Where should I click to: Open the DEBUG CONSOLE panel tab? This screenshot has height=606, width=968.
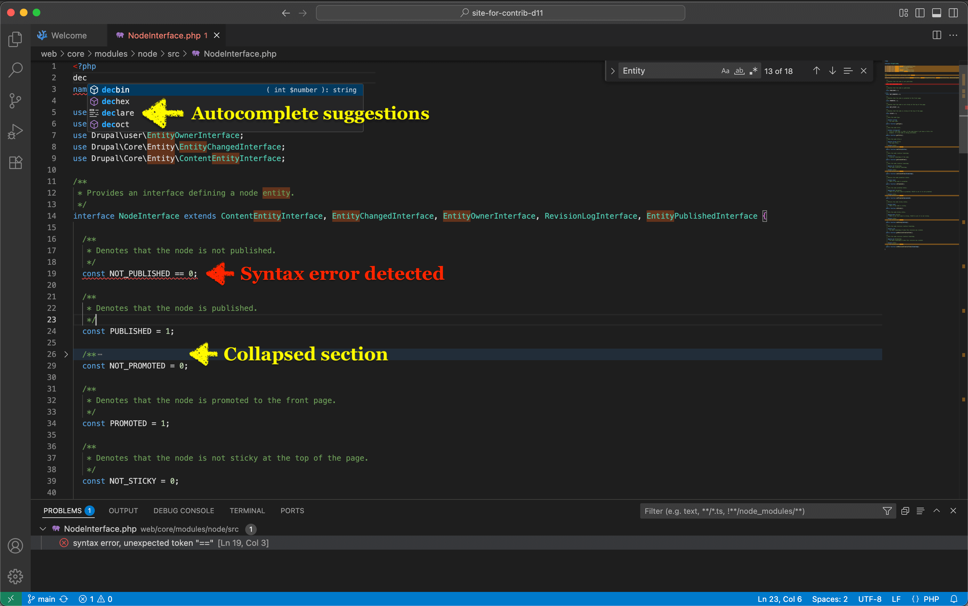[x=184, y=511]
